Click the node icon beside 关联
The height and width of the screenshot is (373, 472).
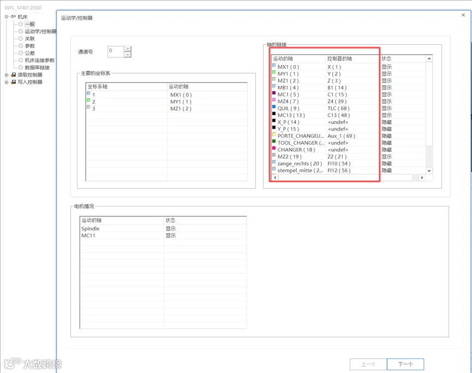pyautogui.click(x=21, y=39)
